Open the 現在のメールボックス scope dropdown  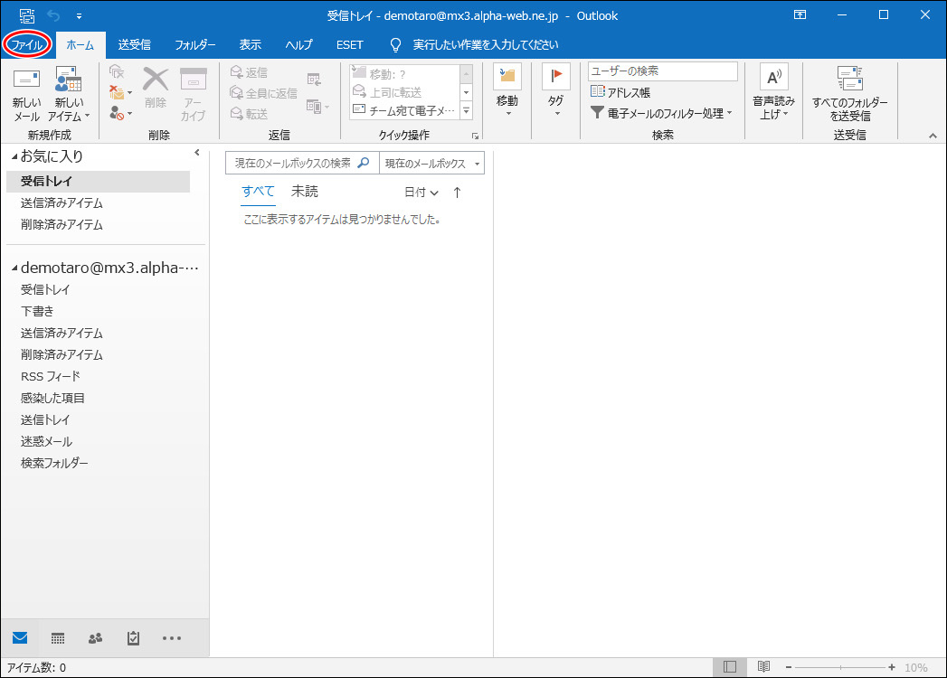(431, 163)
